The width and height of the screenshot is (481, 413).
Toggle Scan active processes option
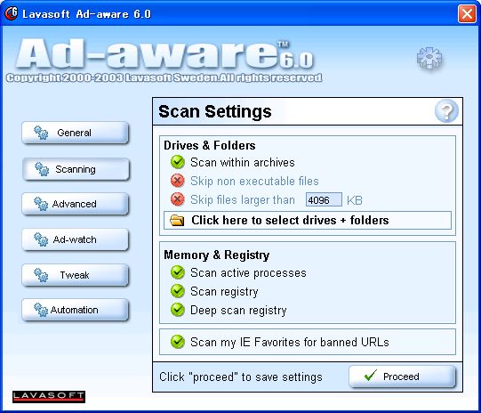point(178,272)
